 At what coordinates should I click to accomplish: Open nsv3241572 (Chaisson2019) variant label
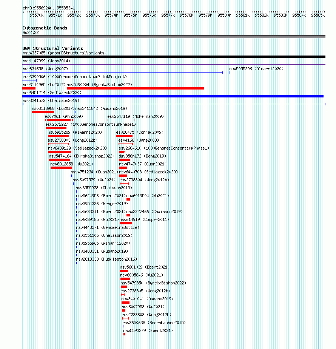(51, 100)
